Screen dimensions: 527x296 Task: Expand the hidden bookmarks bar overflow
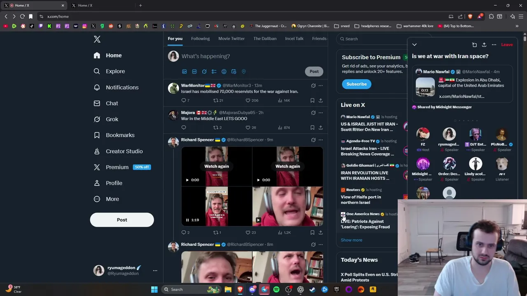(x=517, y=26)
